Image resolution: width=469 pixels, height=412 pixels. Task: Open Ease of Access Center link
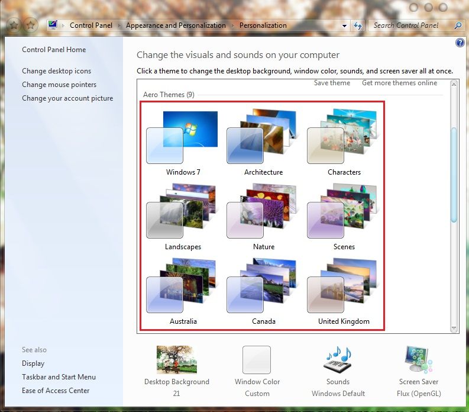(56, 391)
